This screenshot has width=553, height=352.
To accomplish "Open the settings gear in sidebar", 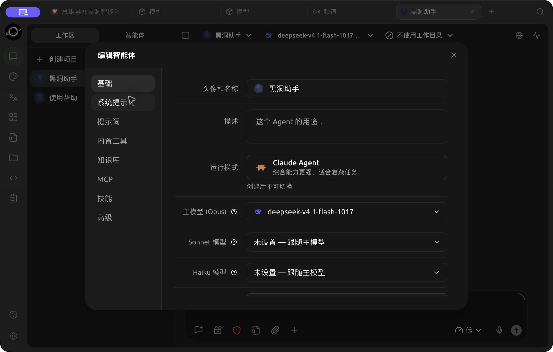I will click(13, 336).
